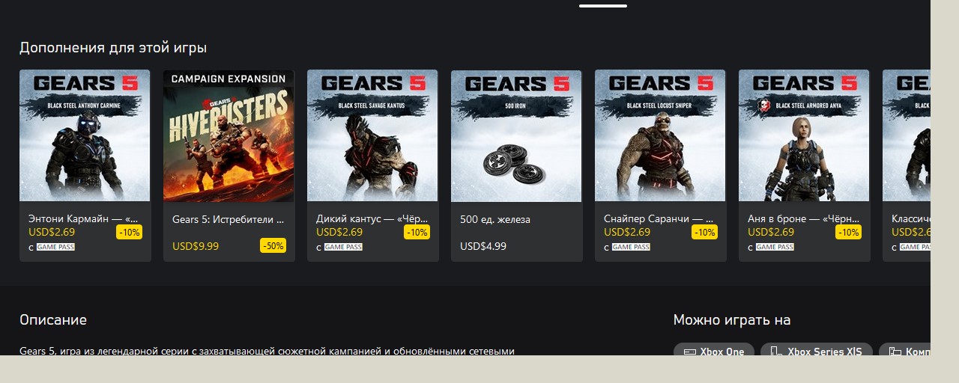The width and height of the screenshot is (959, 383).
Task: Click the Xbox One console icon
Action: 690,352
